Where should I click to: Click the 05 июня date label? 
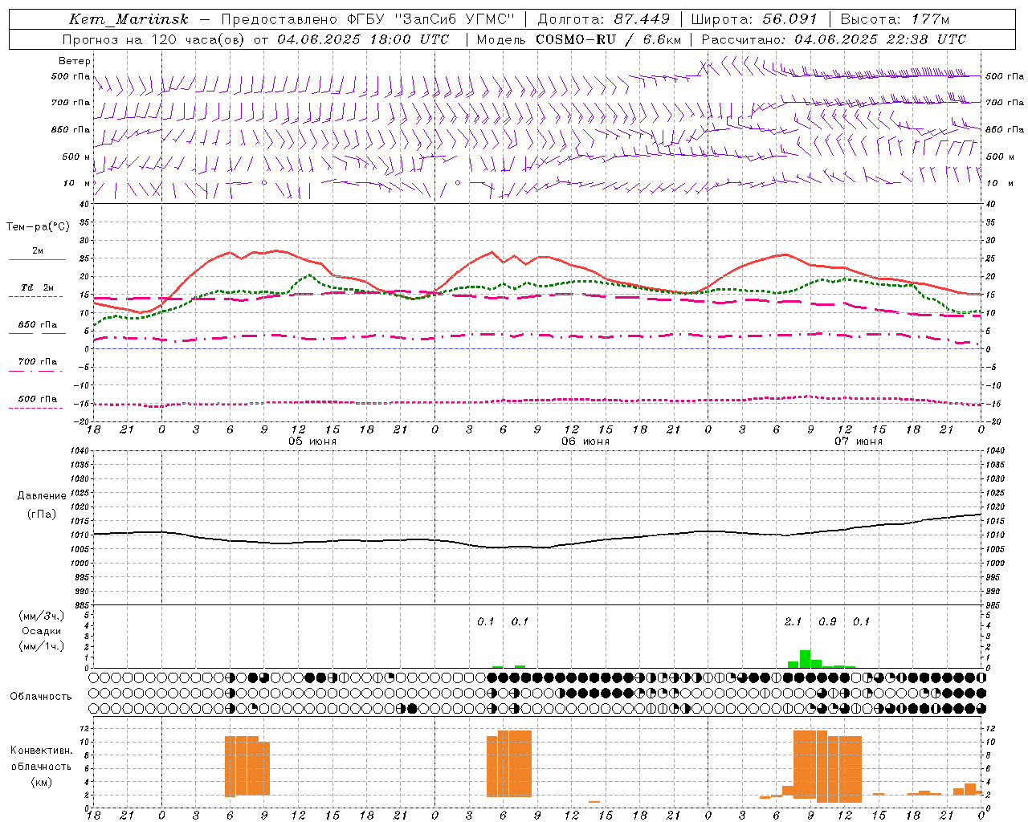(x=312, y=442)
